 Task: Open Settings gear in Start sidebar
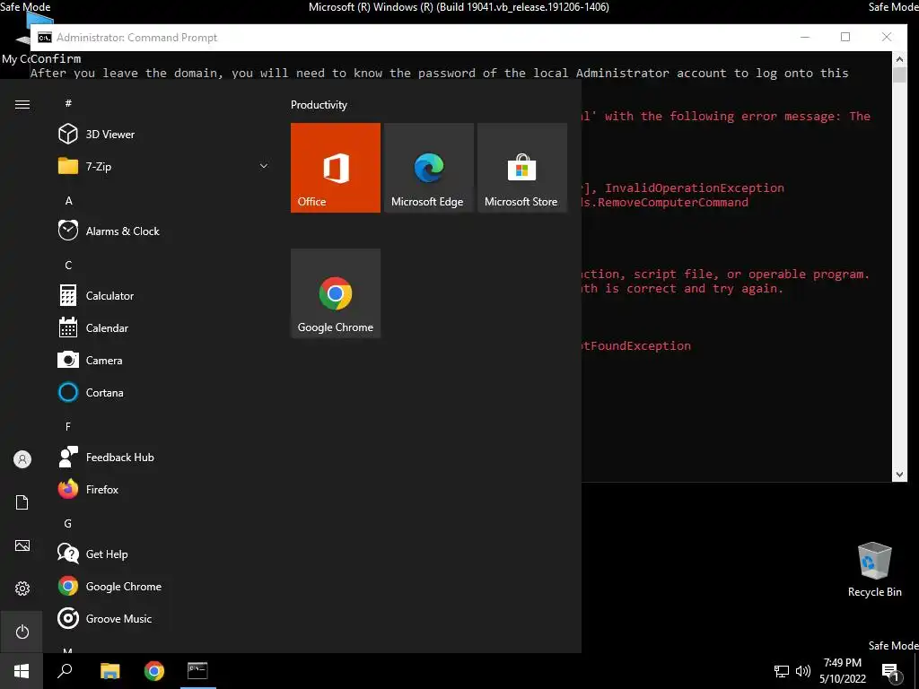click(22, 589)
